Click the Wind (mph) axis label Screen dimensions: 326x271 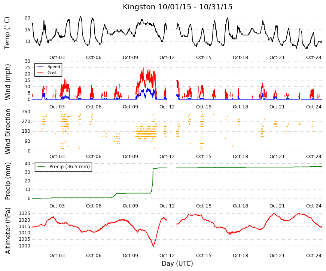[x=7, y=82]
